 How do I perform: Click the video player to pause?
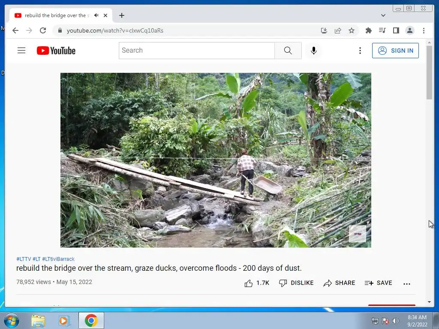[x=216, y=160]
